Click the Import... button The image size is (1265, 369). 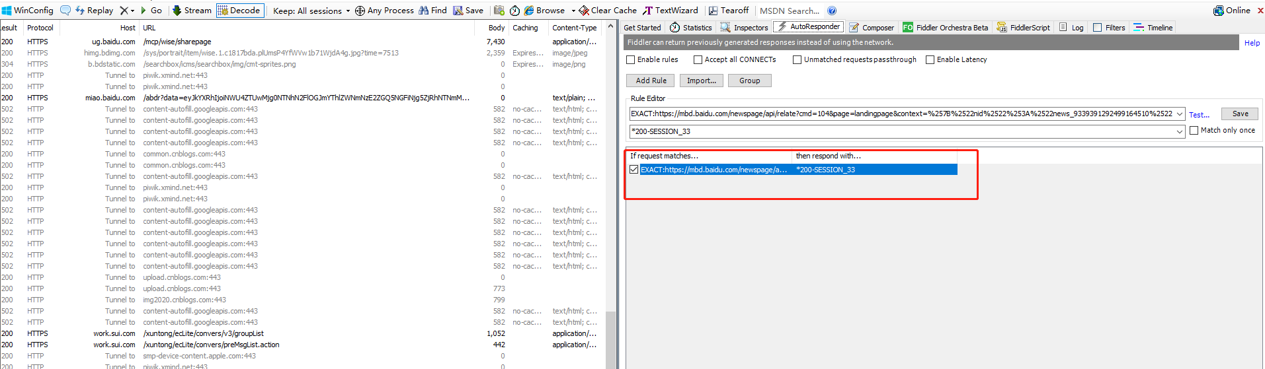[x=701, y=81]
